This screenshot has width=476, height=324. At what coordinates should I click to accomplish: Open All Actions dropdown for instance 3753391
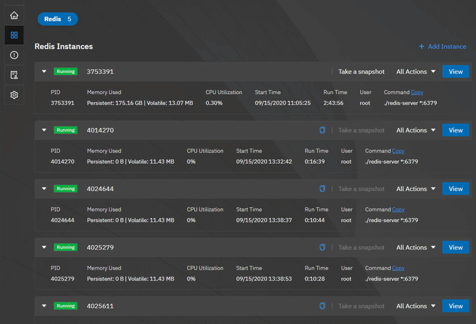[x=416, y=72]
